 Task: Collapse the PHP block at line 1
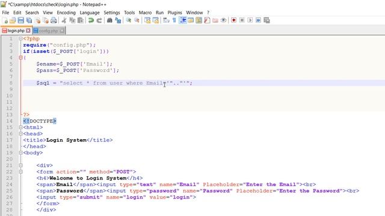[20, 38]
